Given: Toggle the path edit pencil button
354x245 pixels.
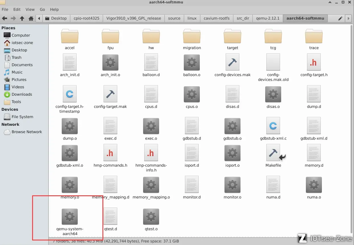Looking at the screenshot, I should (x=340, y=18).
